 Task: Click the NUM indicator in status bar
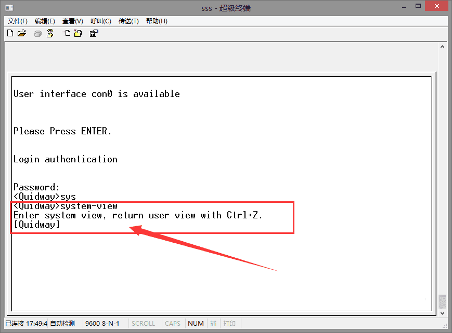(196, 324)
